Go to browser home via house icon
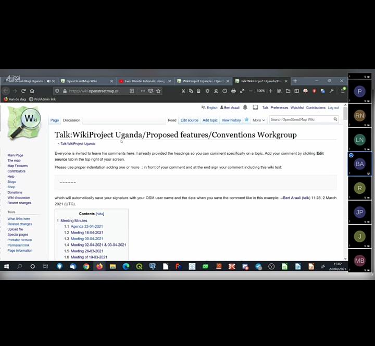This screenshot has height=346, width=375. (x=32, y=91)
